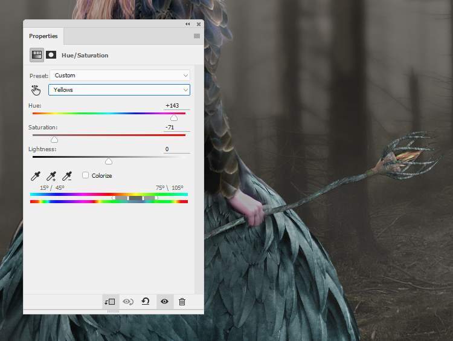Open the Preset dropdown showing Custom

pos(120,76)
